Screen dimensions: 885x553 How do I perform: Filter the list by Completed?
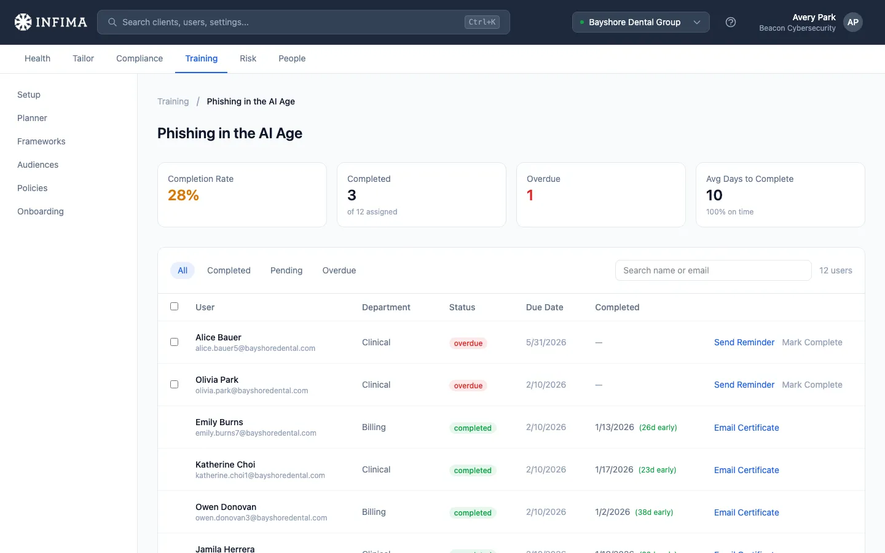tap(229, 270)
